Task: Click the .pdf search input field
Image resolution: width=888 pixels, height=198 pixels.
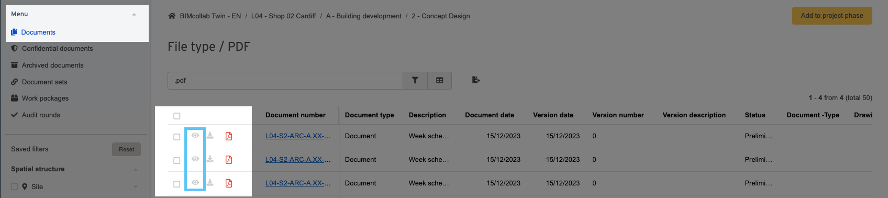Action: [x=285, y=81]
